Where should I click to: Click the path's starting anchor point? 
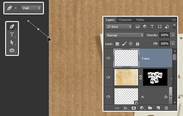[x=28, y=21]
